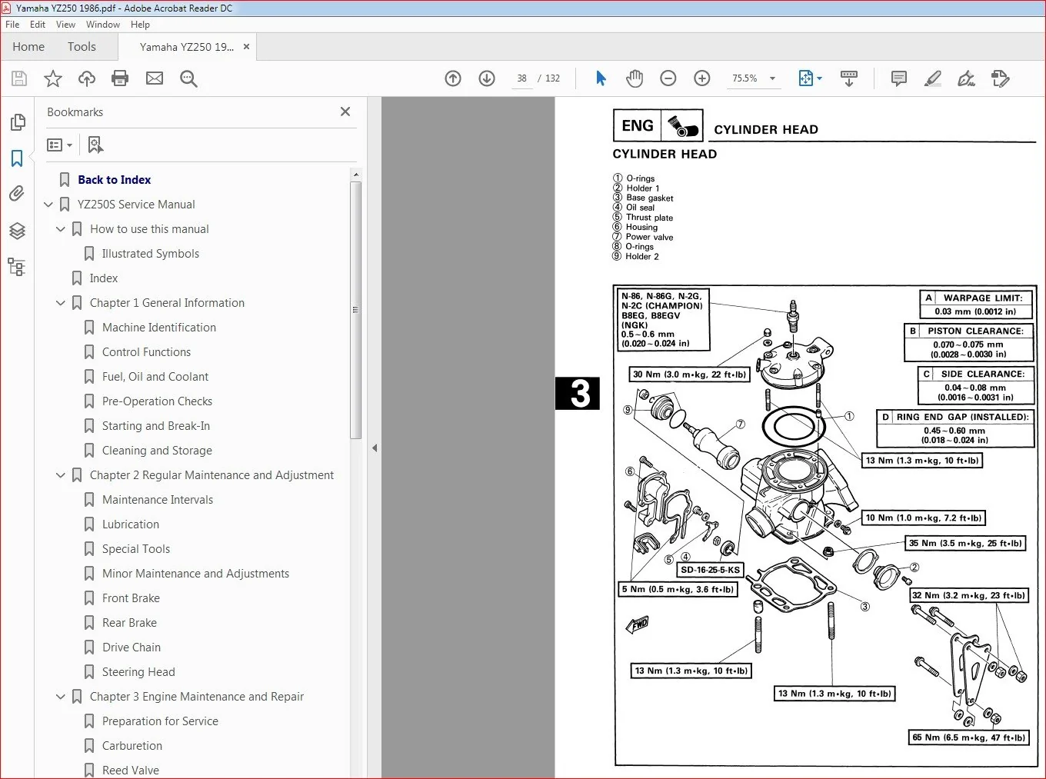Collapse navigation pane with side arrow
This screenshot has height=779, width=1046.
click(375, 448)
